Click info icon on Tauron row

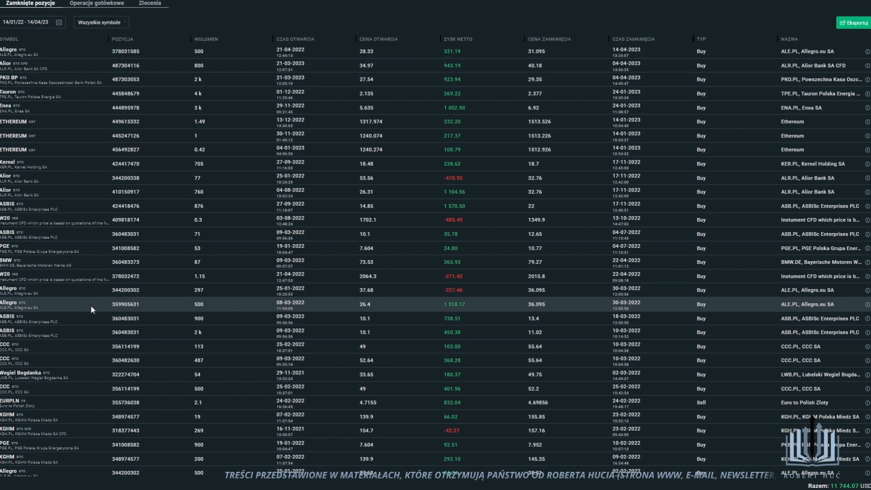click(x=867, y=94)
